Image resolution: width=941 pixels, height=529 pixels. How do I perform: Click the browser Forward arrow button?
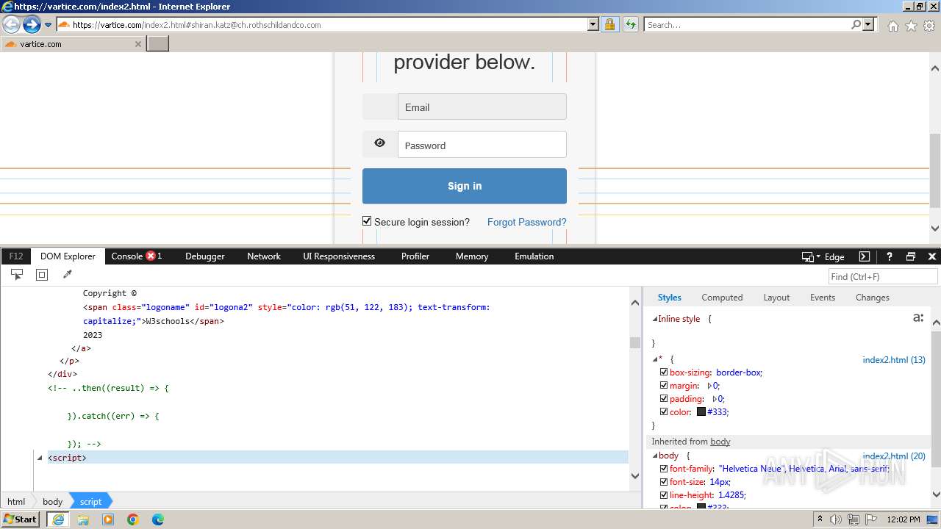point(32,24)
